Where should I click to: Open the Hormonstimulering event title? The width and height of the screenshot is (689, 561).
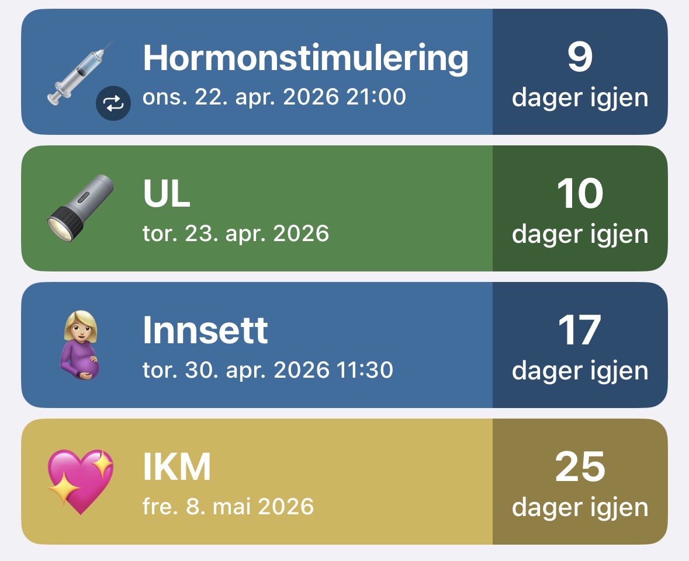point(306,58)
